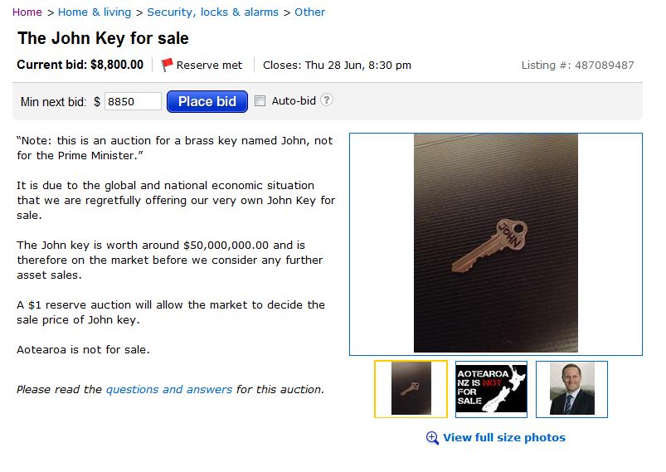The width and height of the screenshot is (666, 472).
Task: Click the red Reserve met flag icon
Action: pos(167,65)
